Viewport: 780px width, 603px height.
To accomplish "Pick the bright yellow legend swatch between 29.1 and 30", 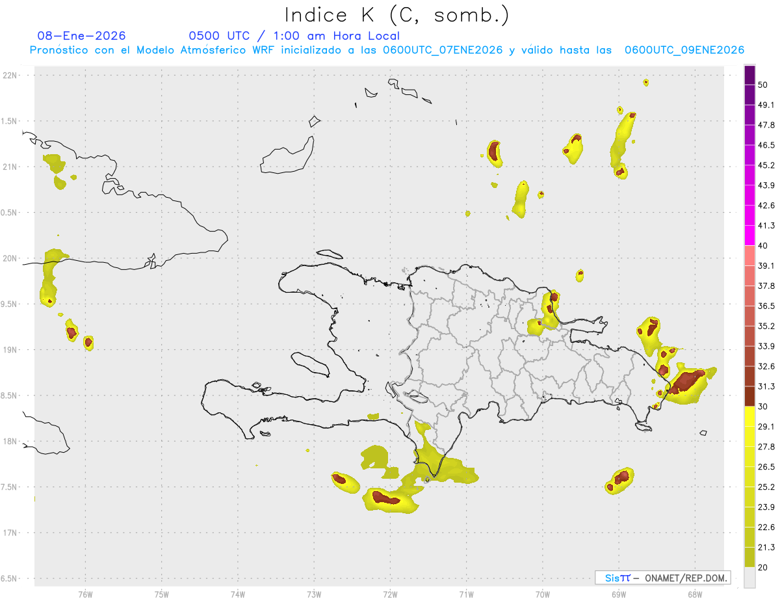I will click(x=750, y=416).
